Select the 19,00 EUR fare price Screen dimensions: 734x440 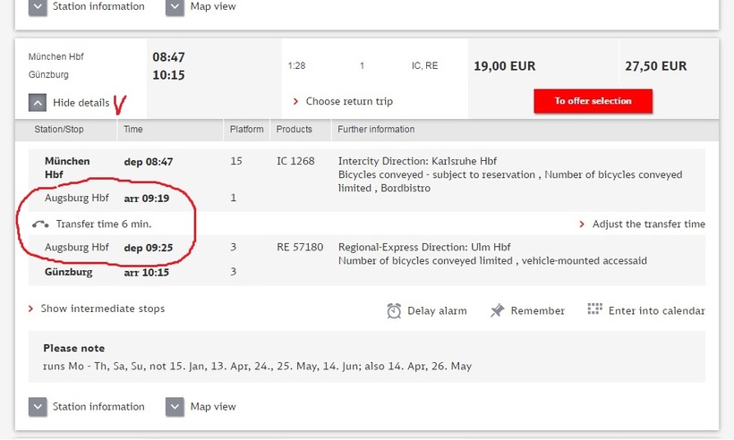[x=504, y=66]
